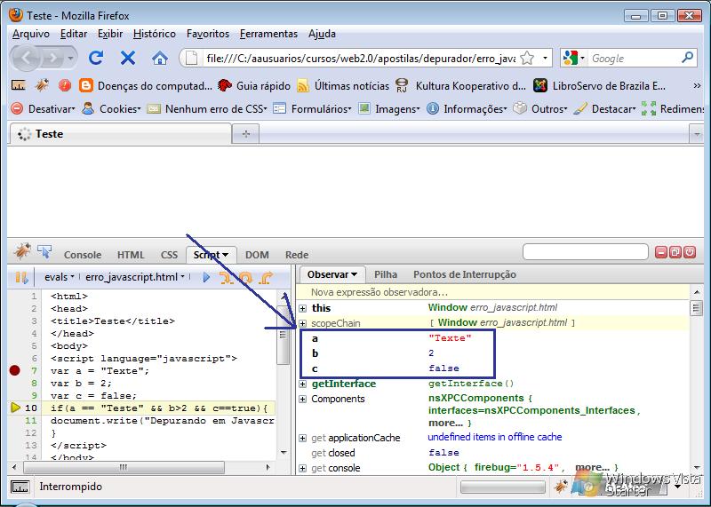Click the Step Over debugger icon
The image size is (711, 507).
[246, 277]
